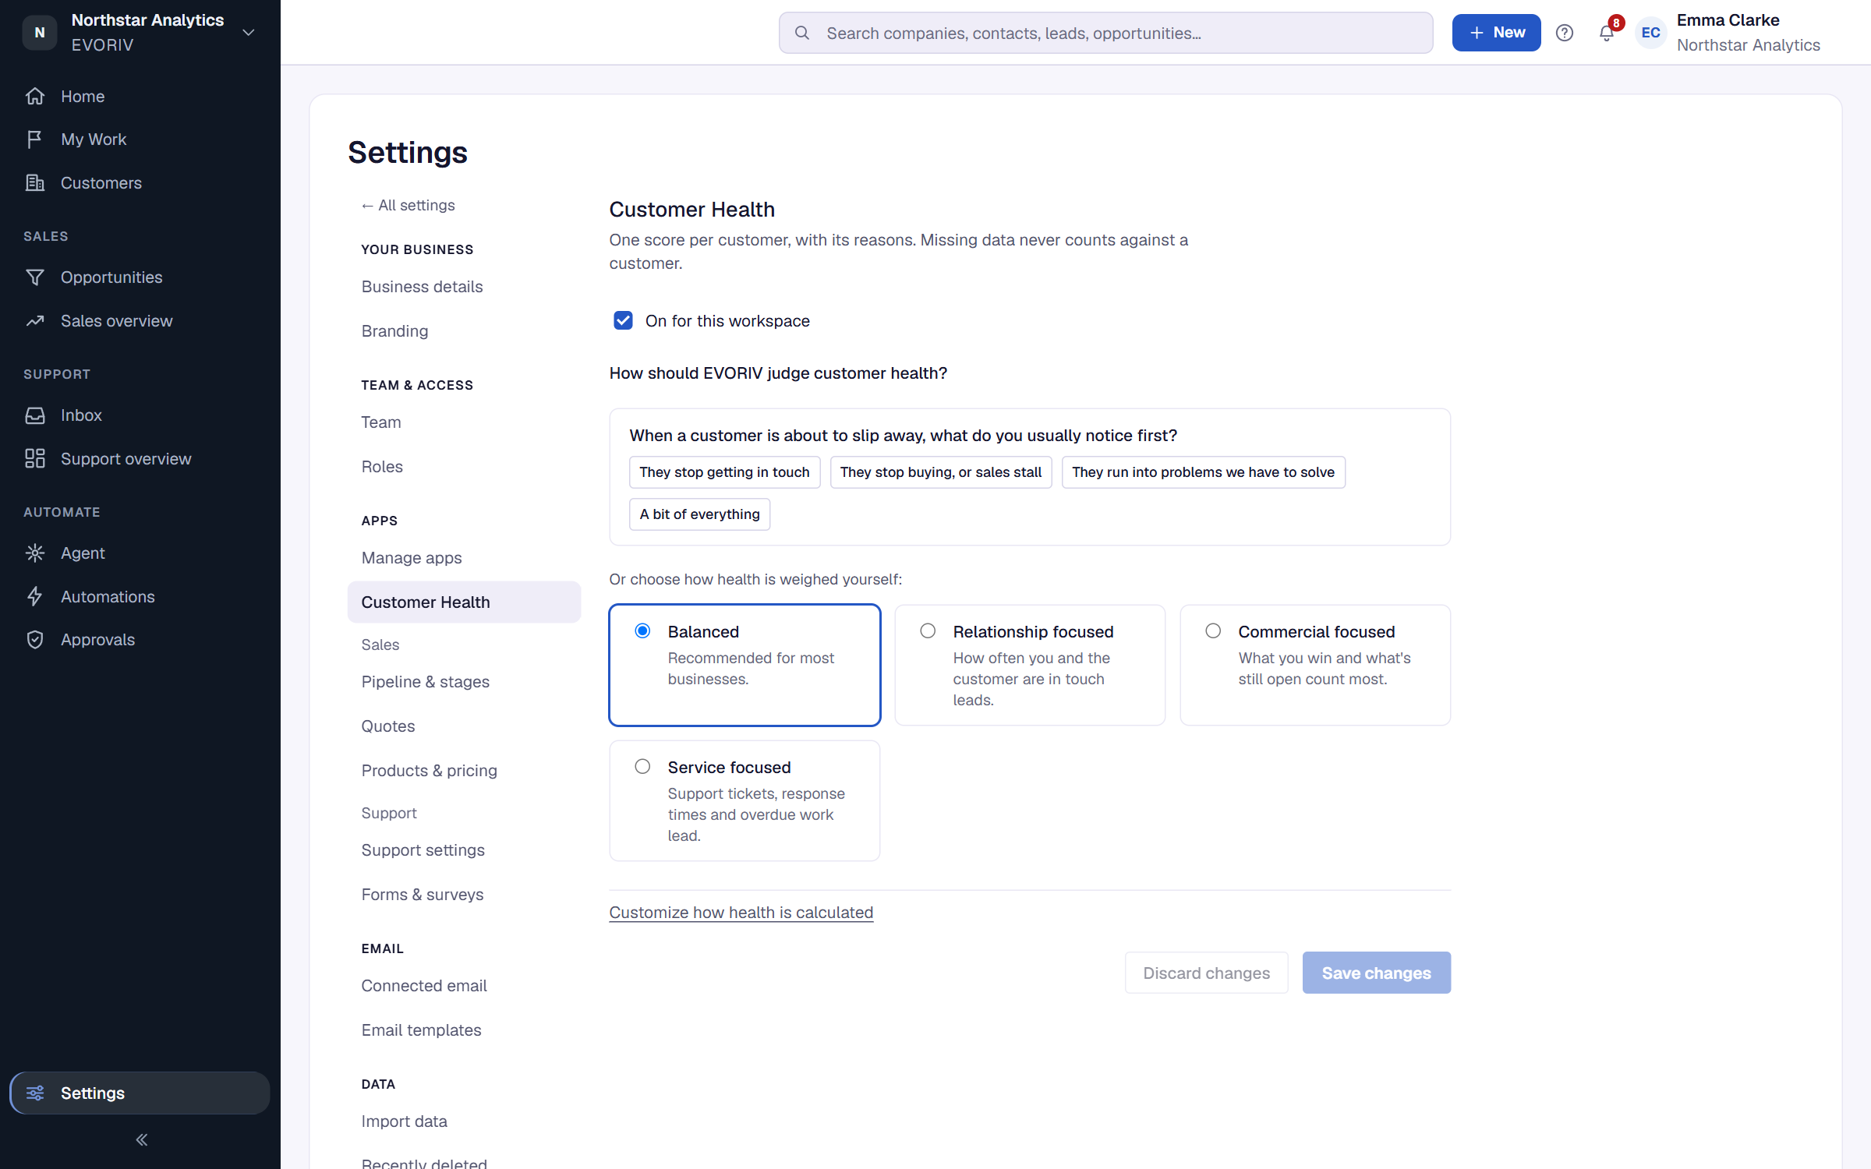Click the Support overview grid icon

35,459
